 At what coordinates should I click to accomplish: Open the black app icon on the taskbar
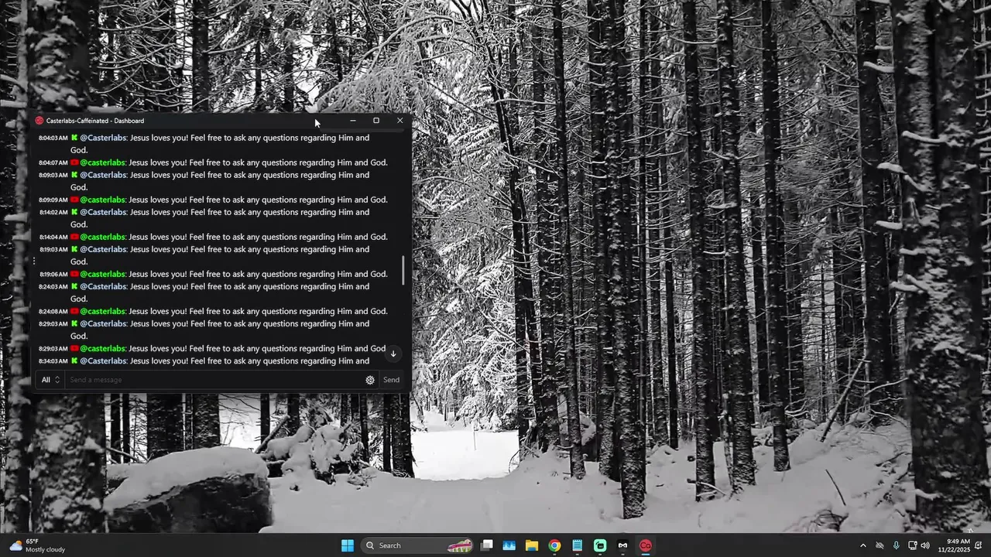[x=622, y=545]
